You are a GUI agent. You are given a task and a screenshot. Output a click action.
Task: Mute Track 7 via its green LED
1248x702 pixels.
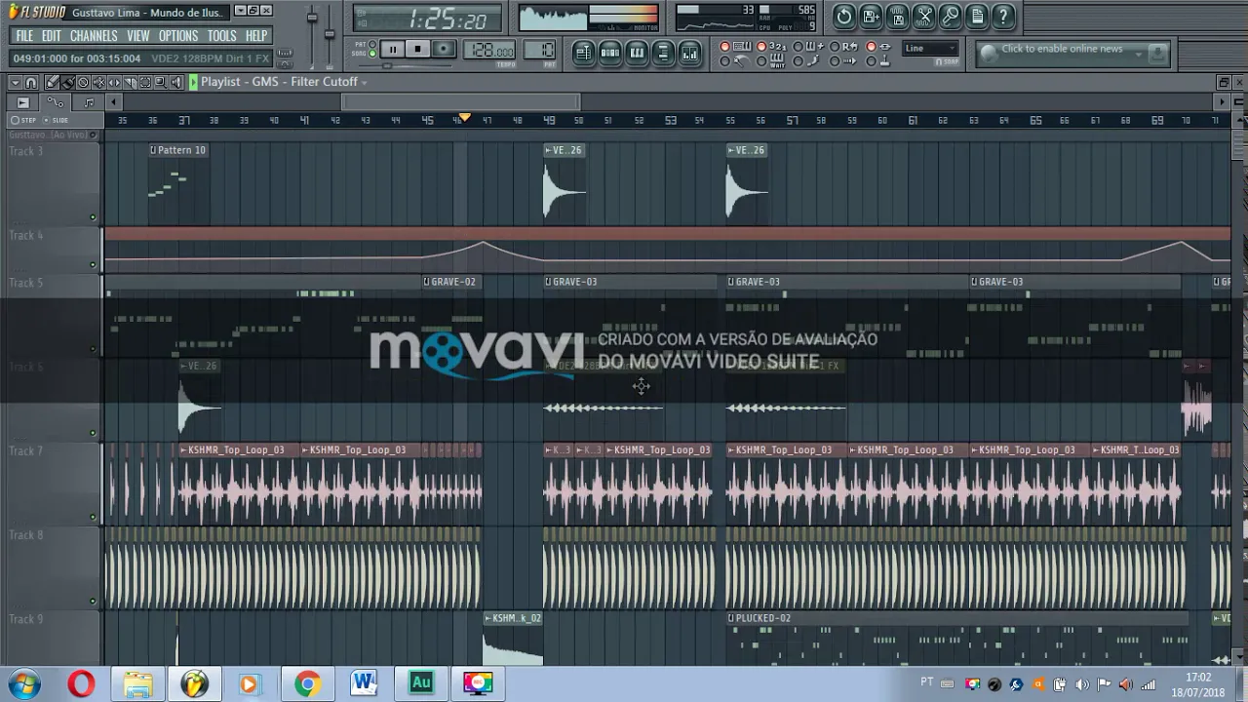[x=94, y=517]
